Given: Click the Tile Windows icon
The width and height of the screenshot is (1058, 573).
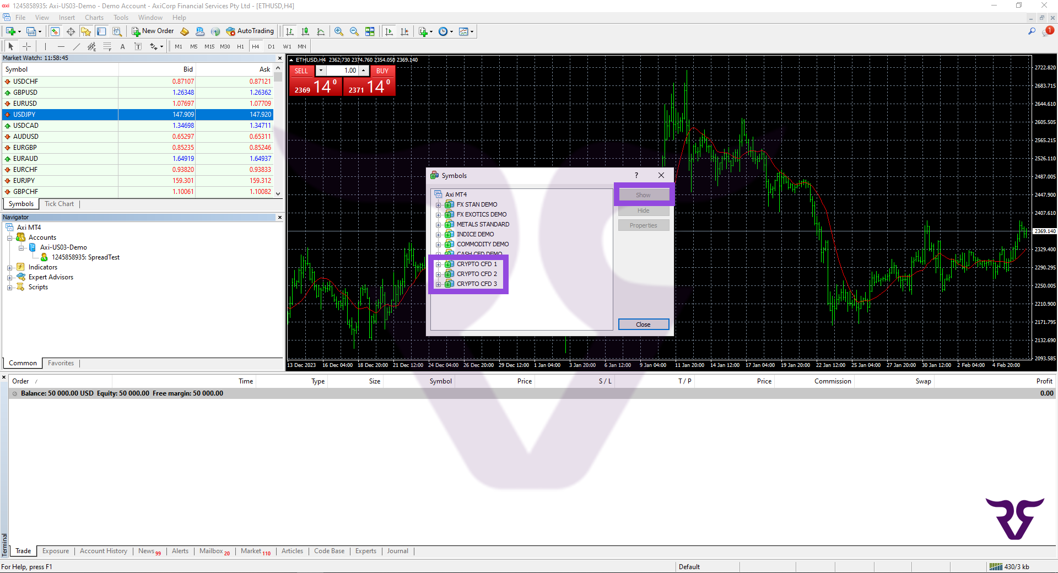Looking at the screenshot, I should click(370, 31).
